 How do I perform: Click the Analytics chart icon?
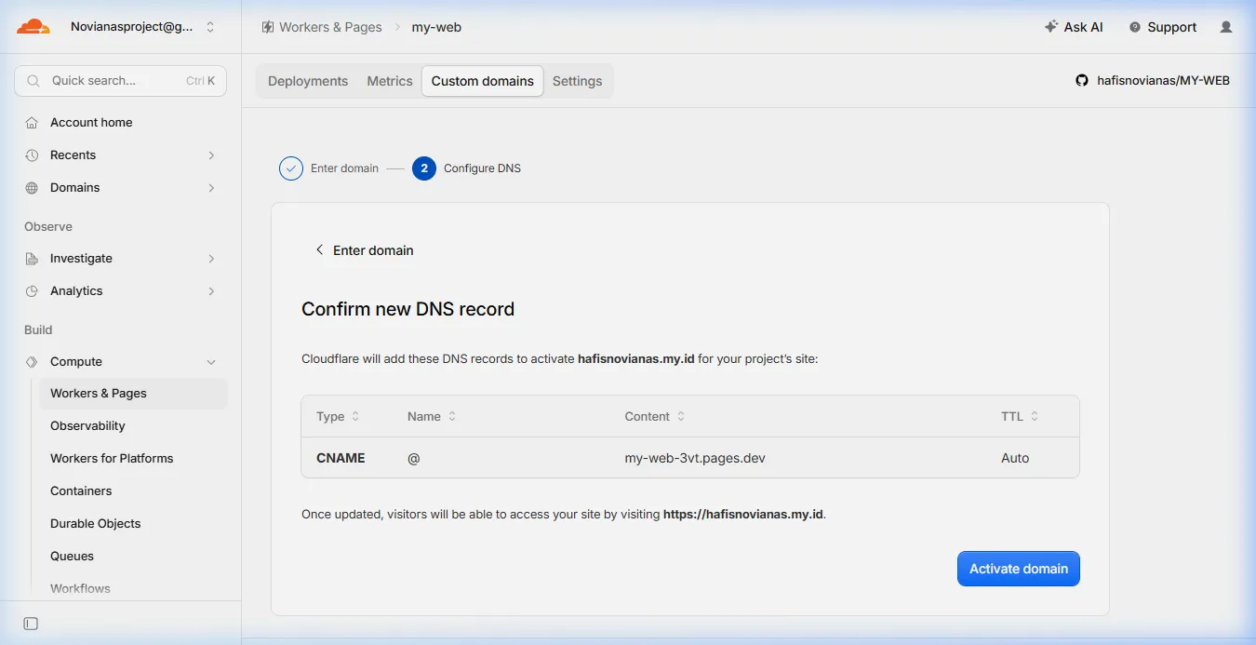pyautogui.click(x=32, y=290)
